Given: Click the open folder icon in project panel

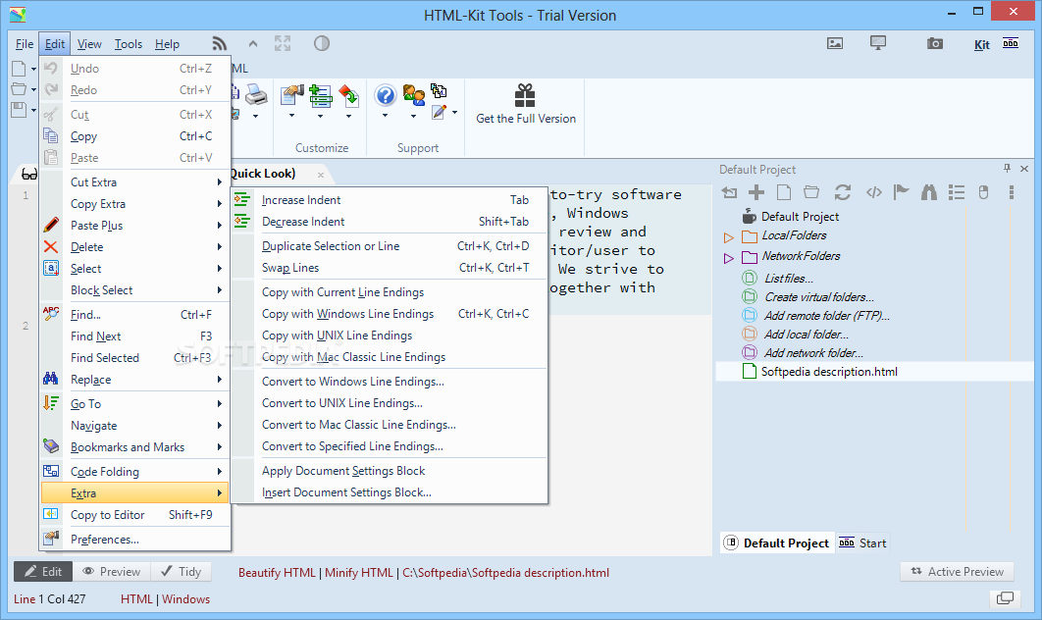Looking at the screenshot, I should (811, 192).
